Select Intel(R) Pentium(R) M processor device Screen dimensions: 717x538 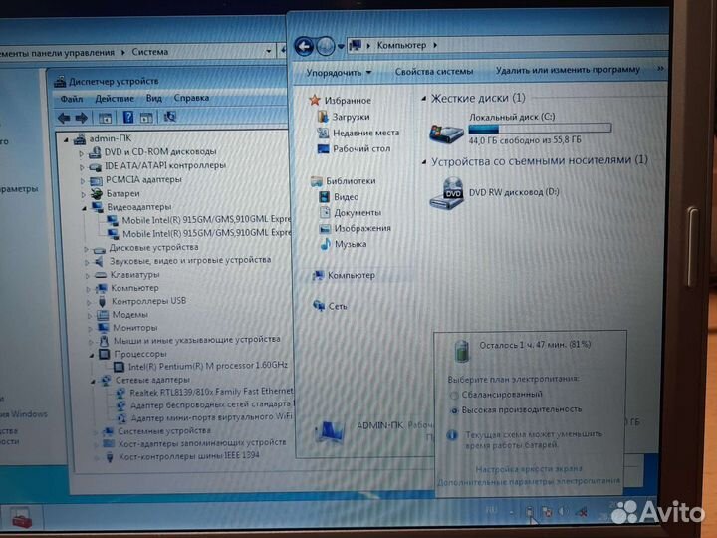point(208,366)
